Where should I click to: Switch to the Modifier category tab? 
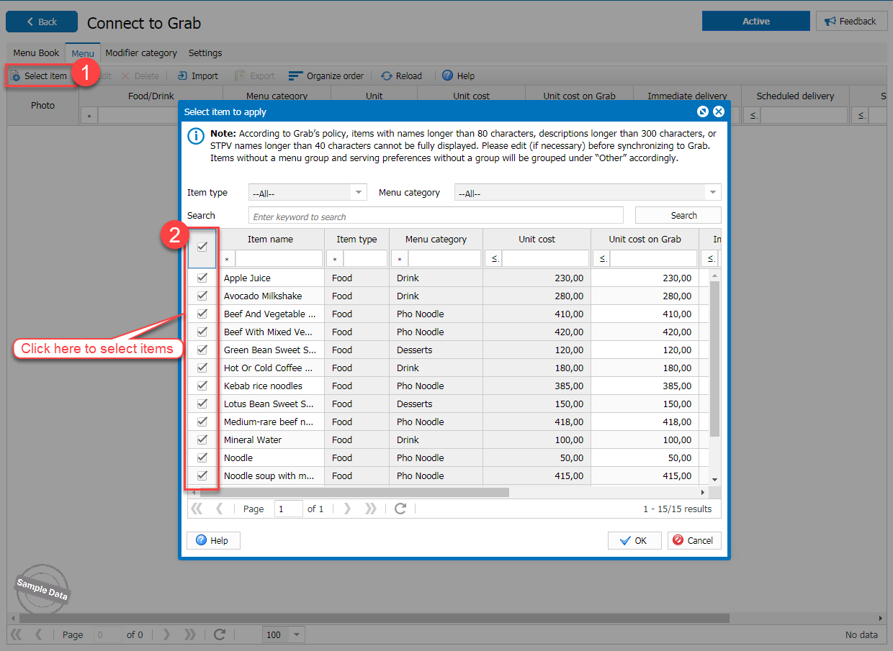click(x=141, y=53)
